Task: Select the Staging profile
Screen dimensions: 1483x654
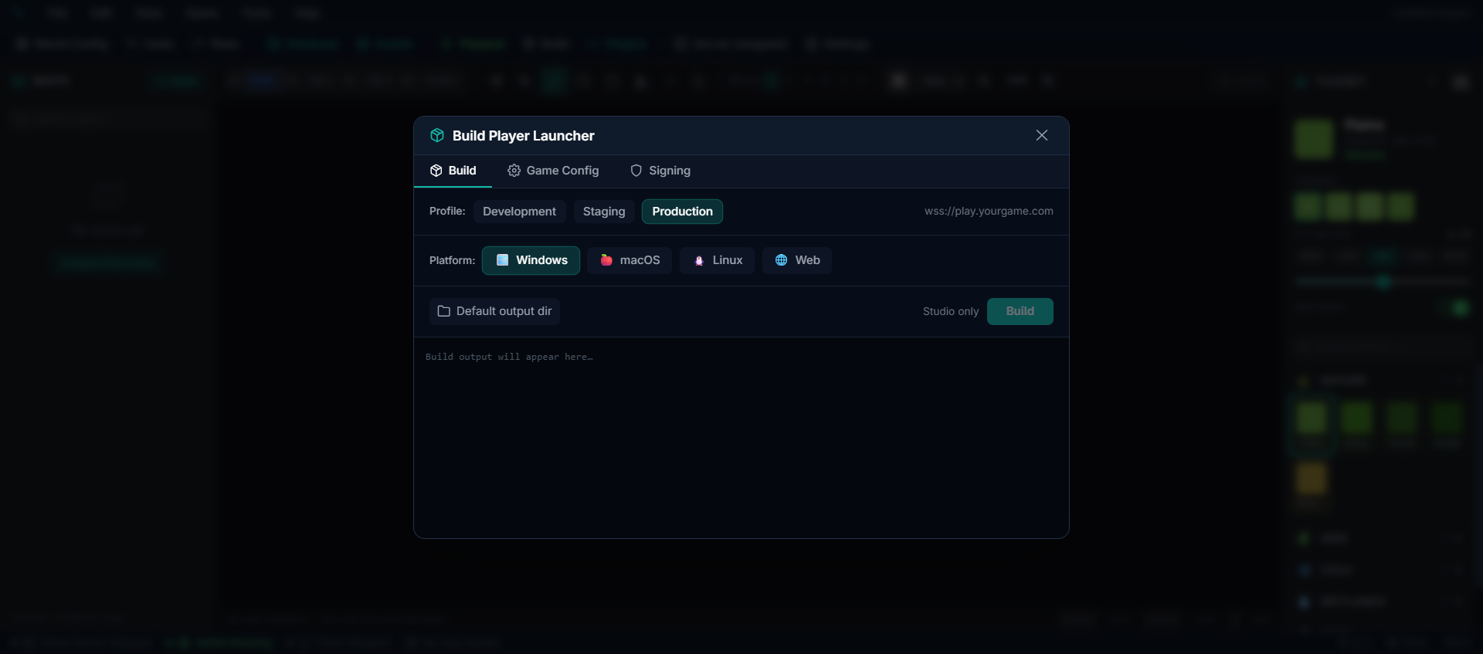Action: pyautogui.click(x=604, y=212)
